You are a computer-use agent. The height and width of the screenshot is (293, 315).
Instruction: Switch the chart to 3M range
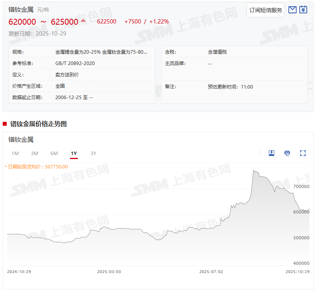tap(34, 154)
